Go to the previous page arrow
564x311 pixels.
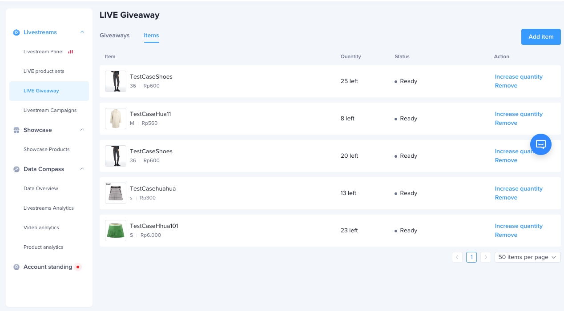point(457,257)
